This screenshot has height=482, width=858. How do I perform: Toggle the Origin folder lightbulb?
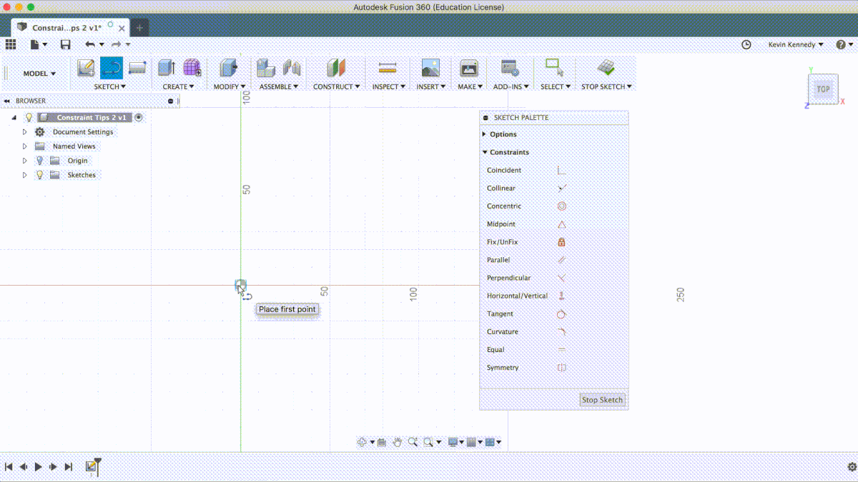39,161
